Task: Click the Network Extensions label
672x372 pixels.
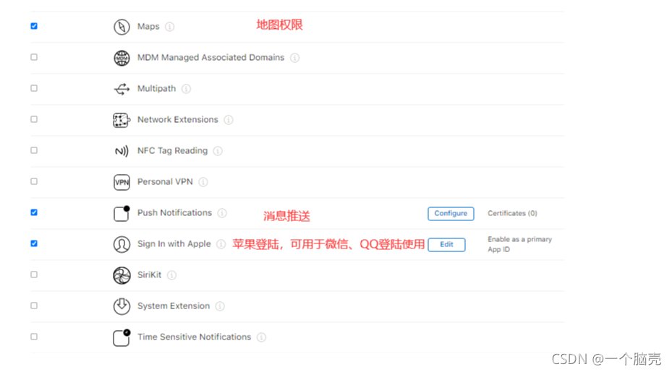Action: (x=178, y=119)
